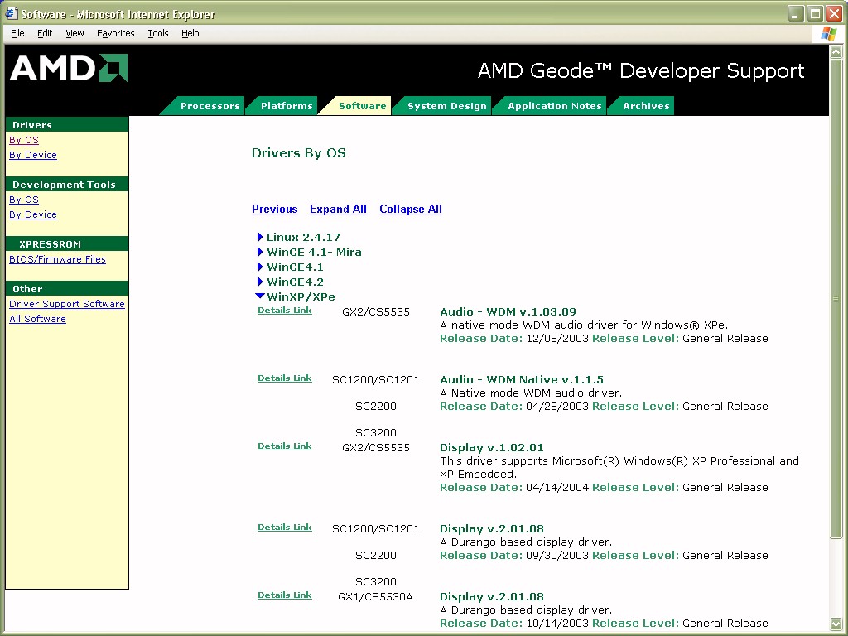Open BIOS/Firmware Files in sidebar
The height and width of the screenshot is (636, 848).
[x=57, y=259]
